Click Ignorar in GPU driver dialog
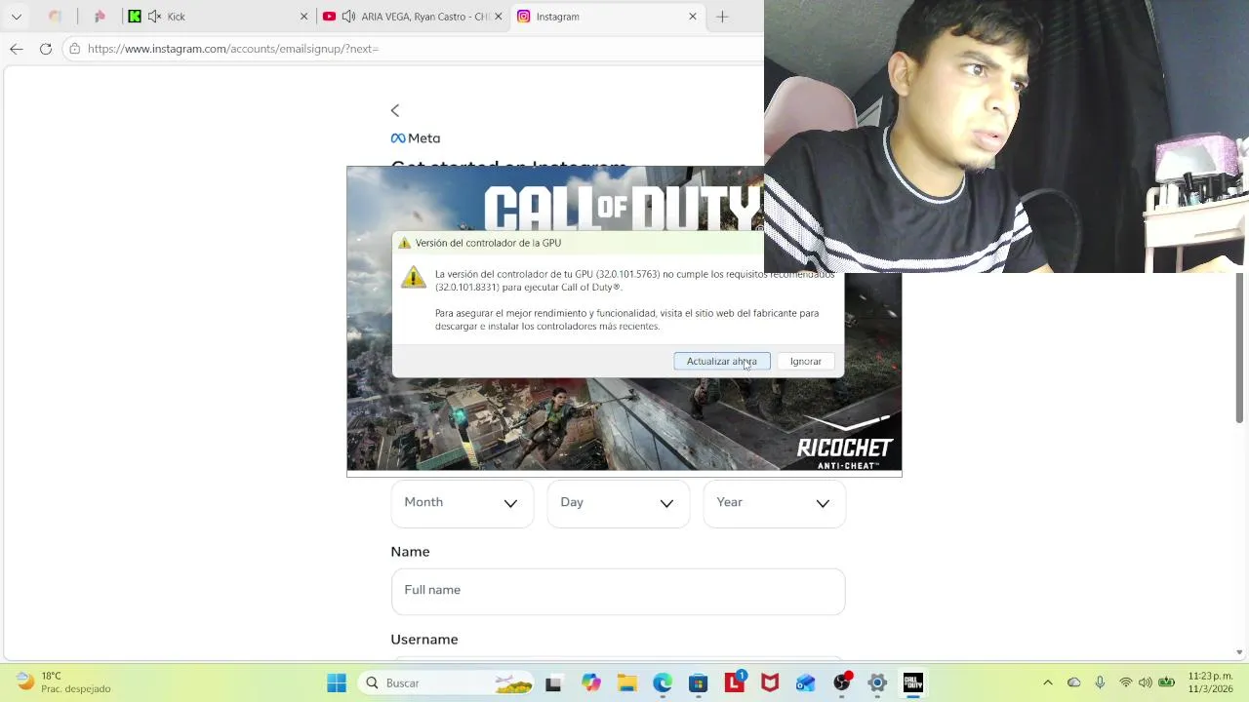Viewport: 1249px width, 702px height. pos(806,362)
